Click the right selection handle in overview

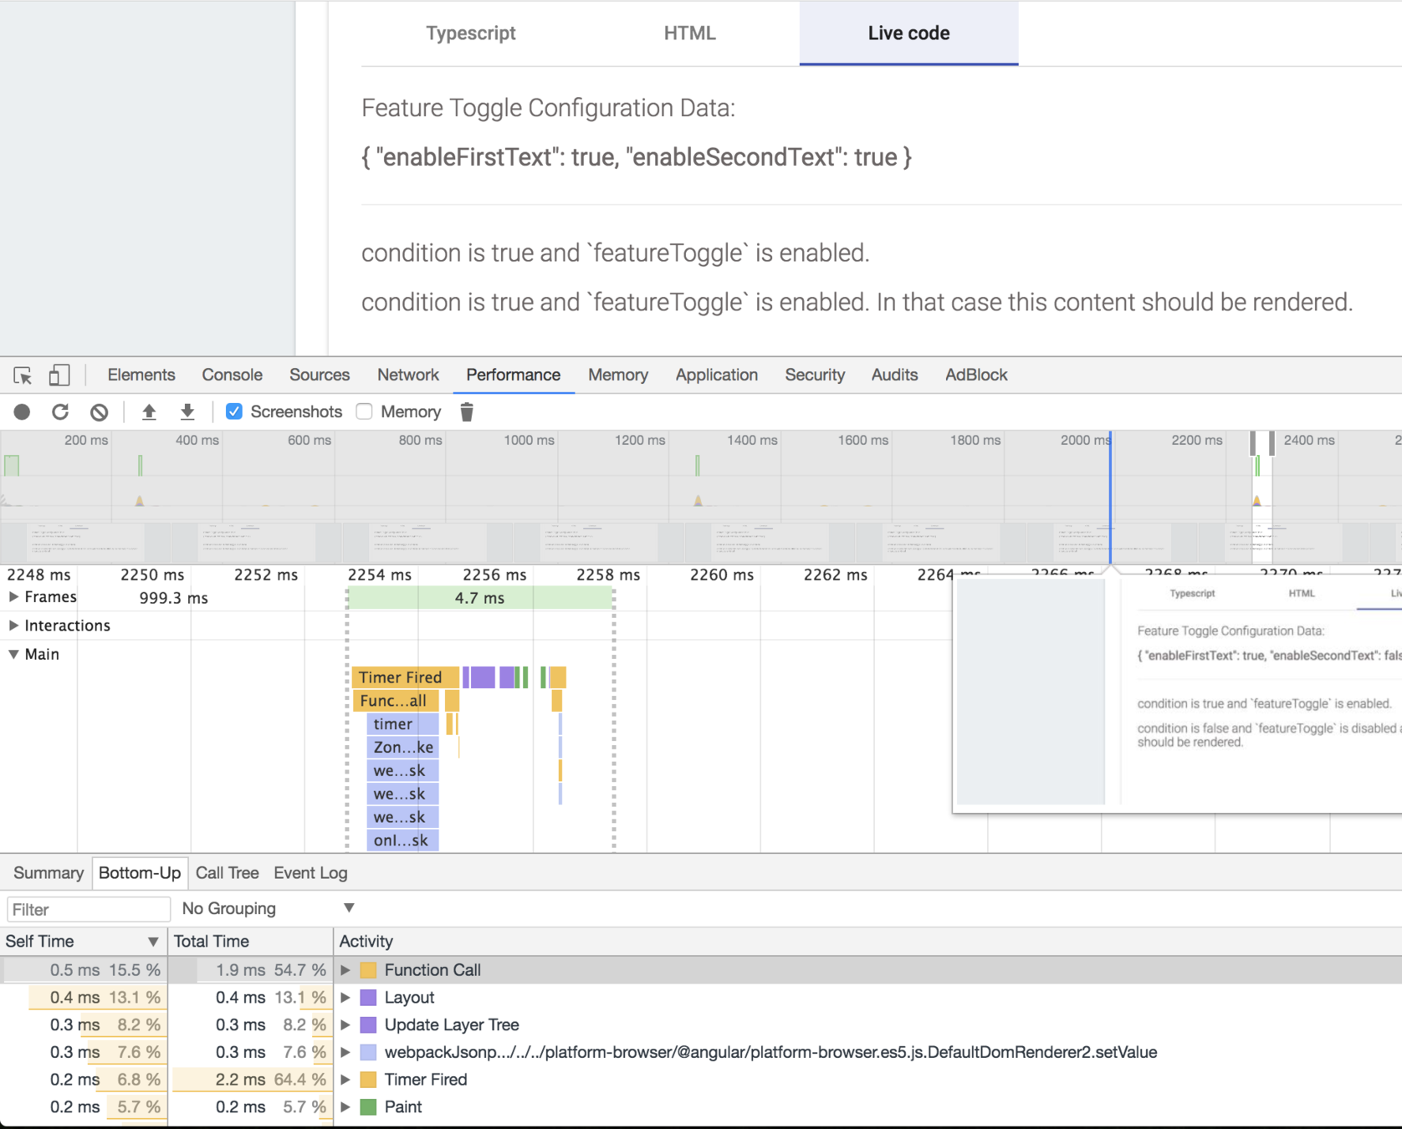click(1272, 443)
